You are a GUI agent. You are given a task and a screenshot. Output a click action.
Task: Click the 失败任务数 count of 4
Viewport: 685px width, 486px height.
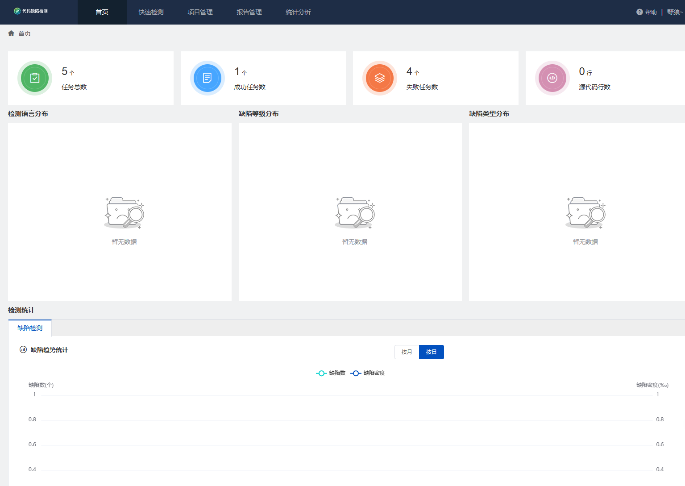pyautogui.click(x=409, y=71)
